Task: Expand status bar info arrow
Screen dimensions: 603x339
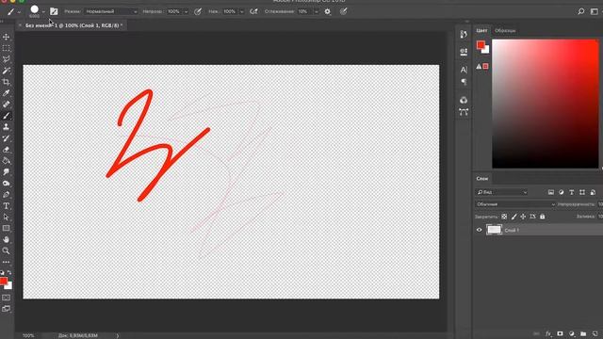Action: point(118,335)
